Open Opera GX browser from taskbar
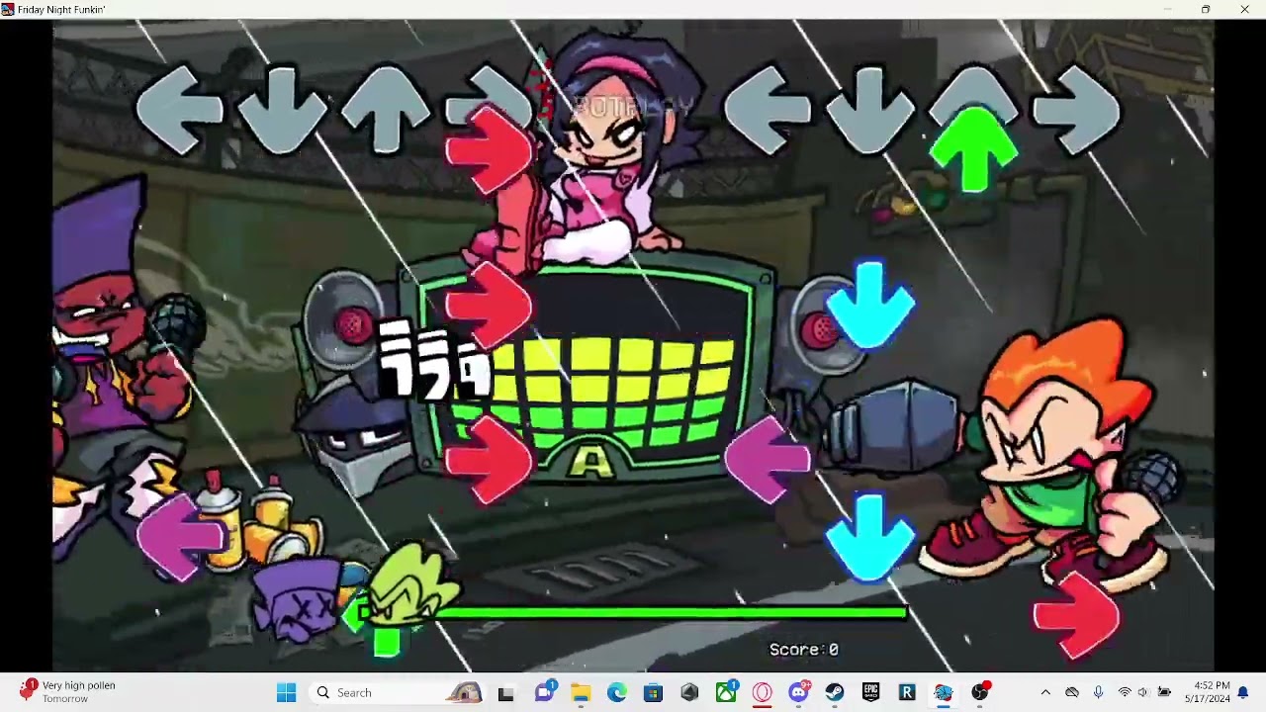 point(762,692)
